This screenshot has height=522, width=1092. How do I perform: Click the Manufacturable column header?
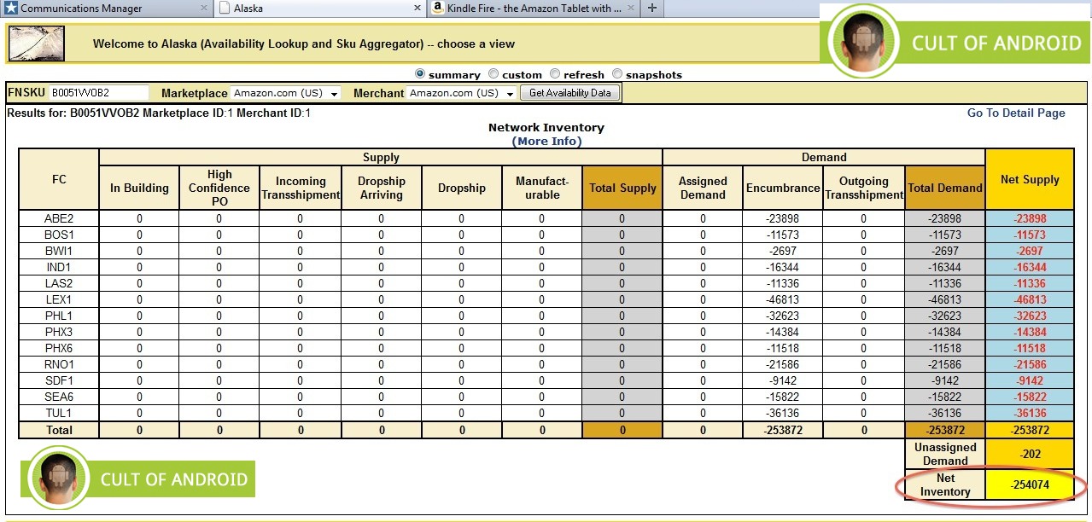[x=541, y=188]
